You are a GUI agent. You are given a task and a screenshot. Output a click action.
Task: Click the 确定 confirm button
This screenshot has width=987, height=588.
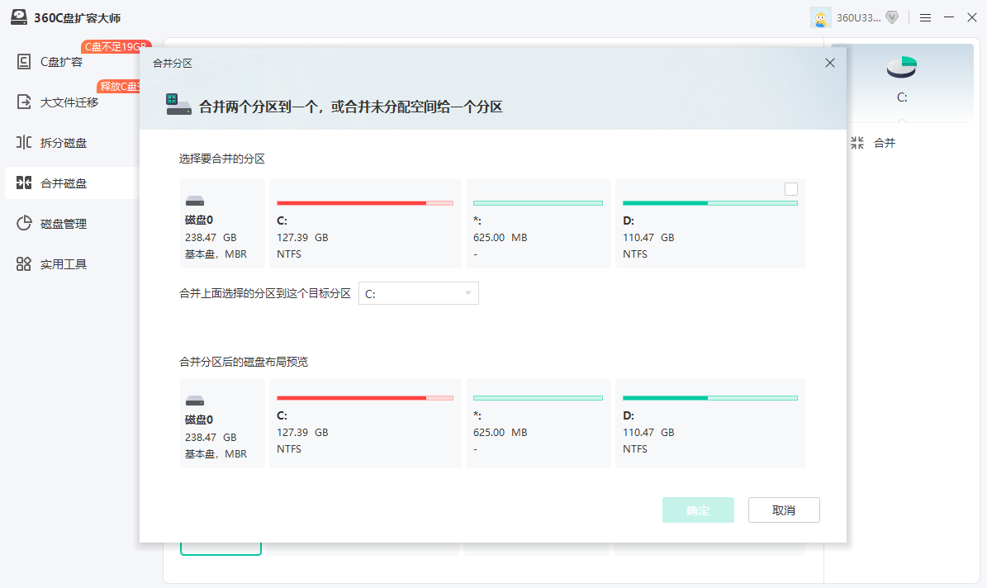(698, 510)
